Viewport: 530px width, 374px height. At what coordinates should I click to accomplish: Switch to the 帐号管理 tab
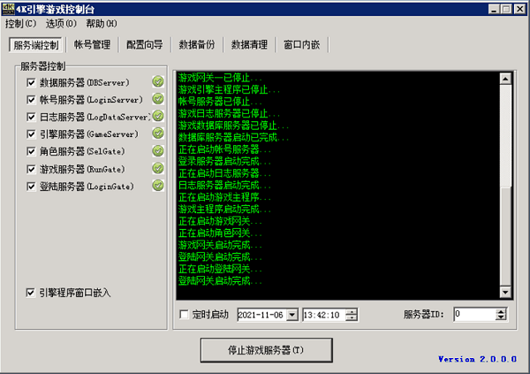pos(92,44)
